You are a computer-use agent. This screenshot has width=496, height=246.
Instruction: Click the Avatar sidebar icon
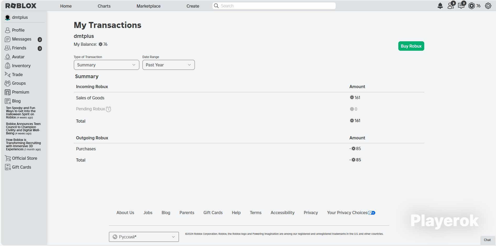tap(8, 57)
